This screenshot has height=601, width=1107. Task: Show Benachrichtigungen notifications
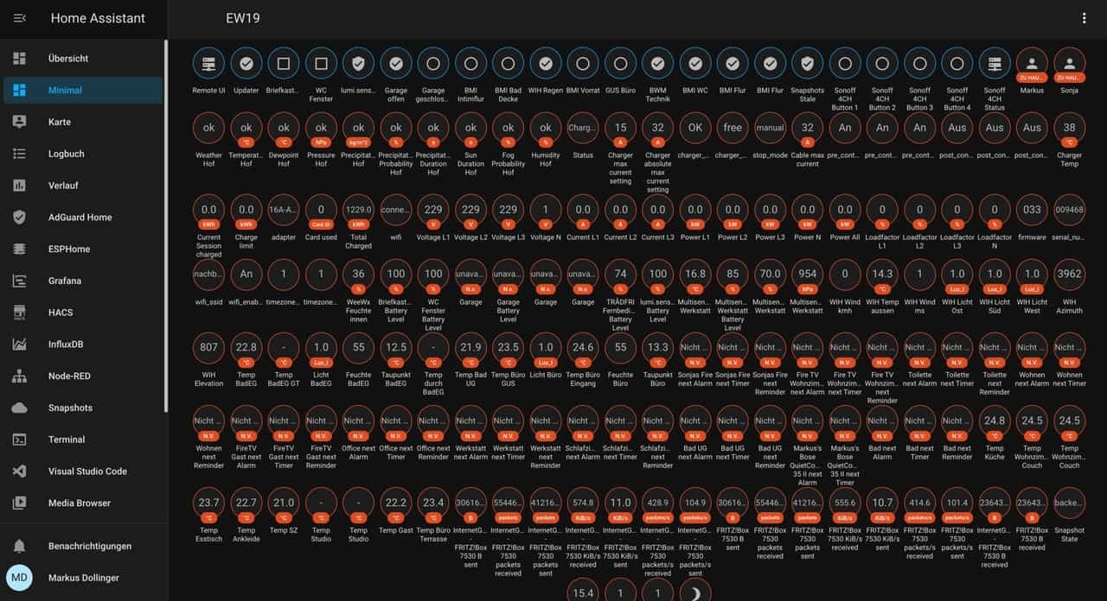90,546
